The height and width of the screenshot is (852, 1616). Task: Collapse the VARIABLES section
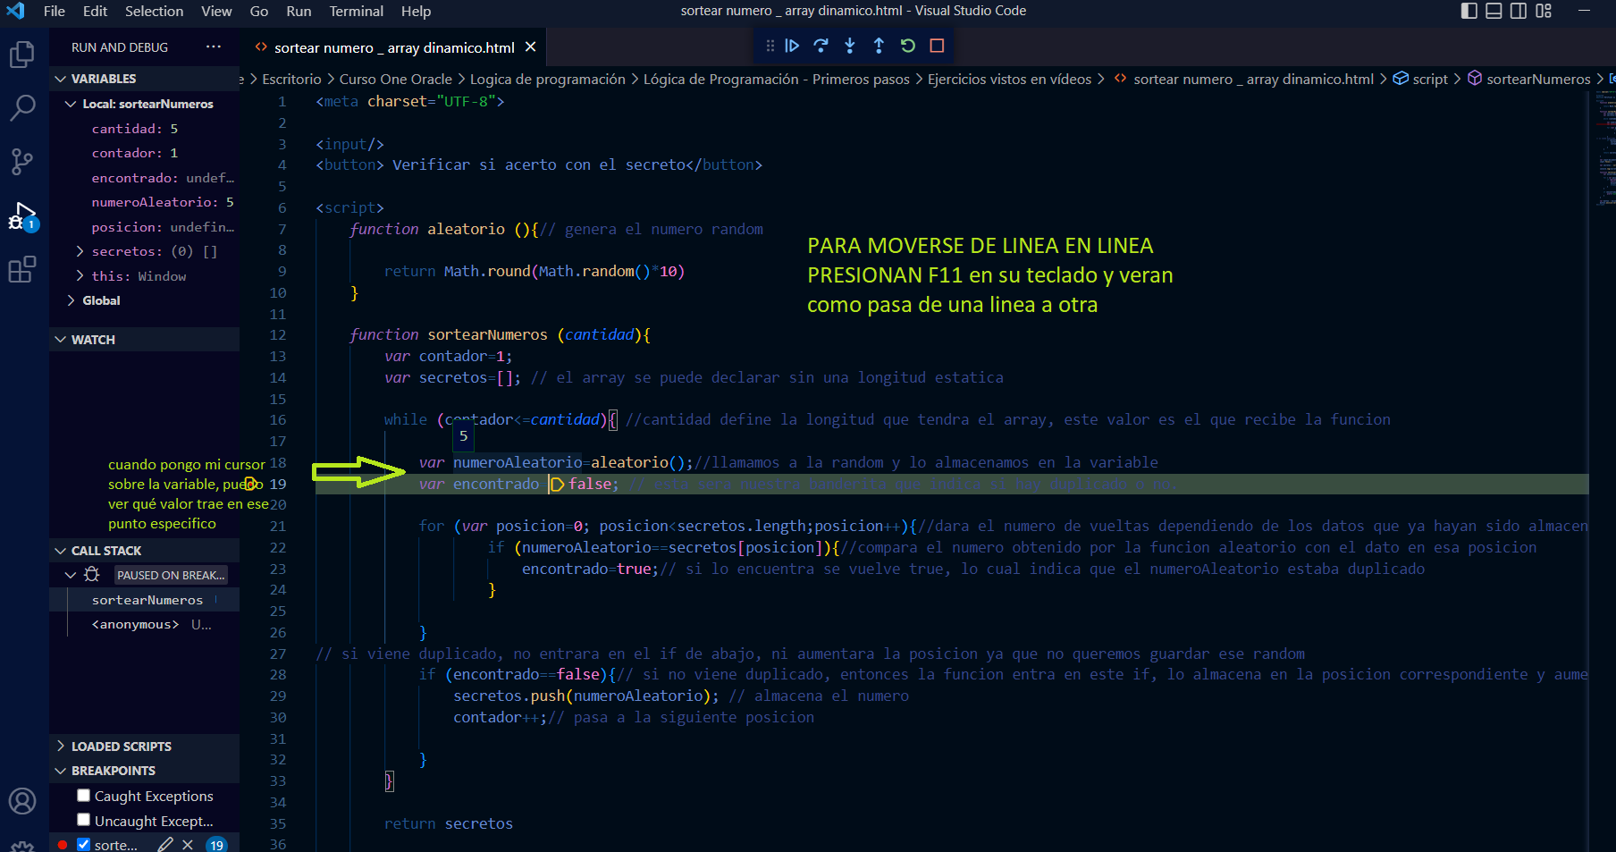click(144, 79)
